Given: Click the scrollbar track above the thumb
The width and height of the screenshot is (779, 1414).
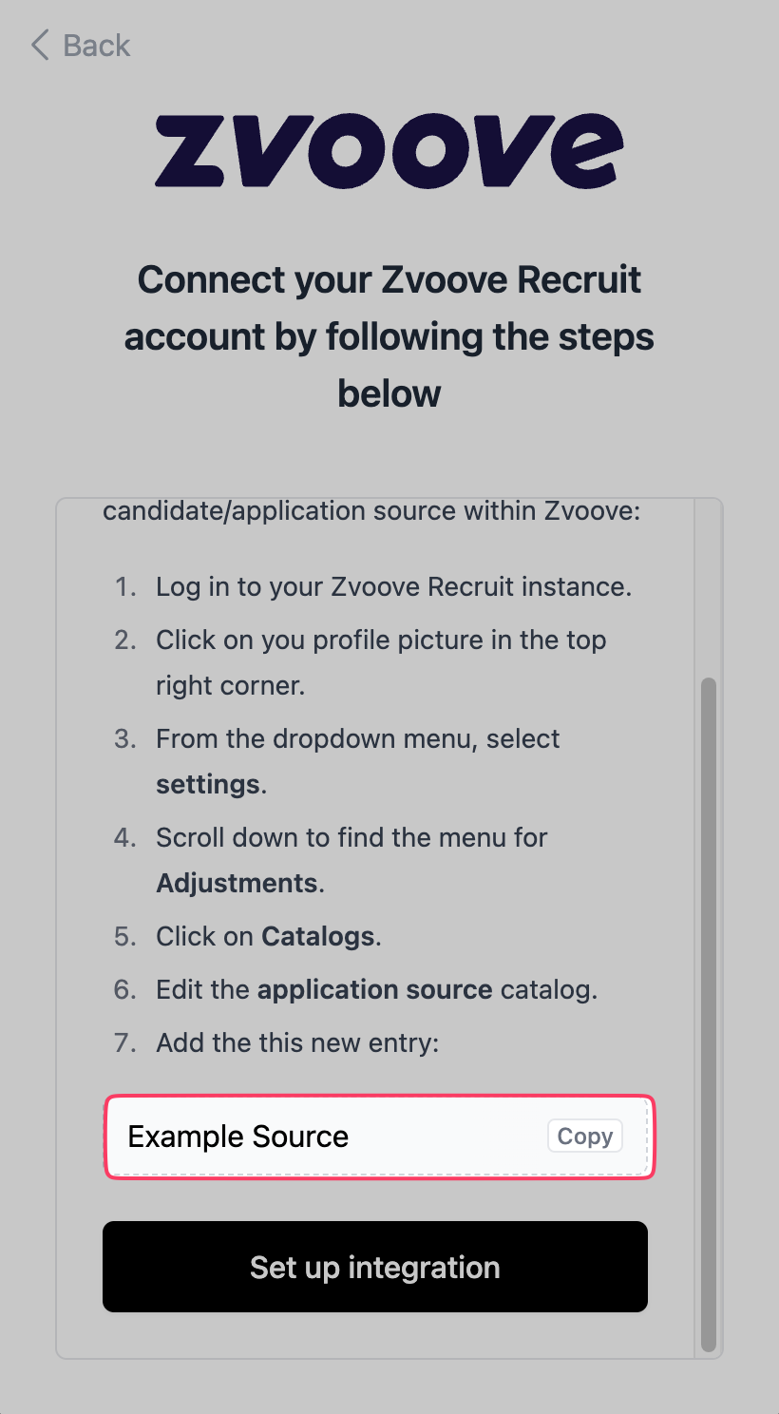Looking at the screenshot, I should (x=708, y=587).
